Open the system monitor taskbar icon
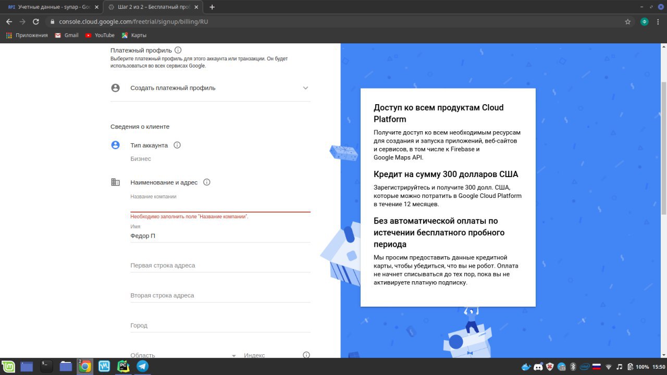The height and width of the screenshot is (375, 667). coord(104,366)
